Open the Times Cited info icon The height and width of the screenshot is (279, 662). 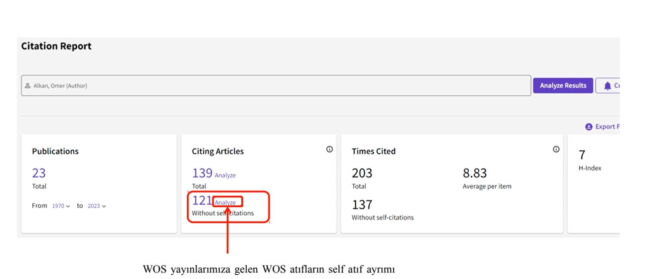(556, 149)
